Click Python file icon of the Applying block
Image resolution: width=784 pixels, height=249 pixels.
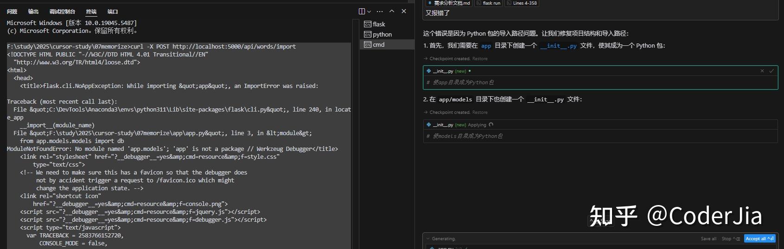coord(429,125)
